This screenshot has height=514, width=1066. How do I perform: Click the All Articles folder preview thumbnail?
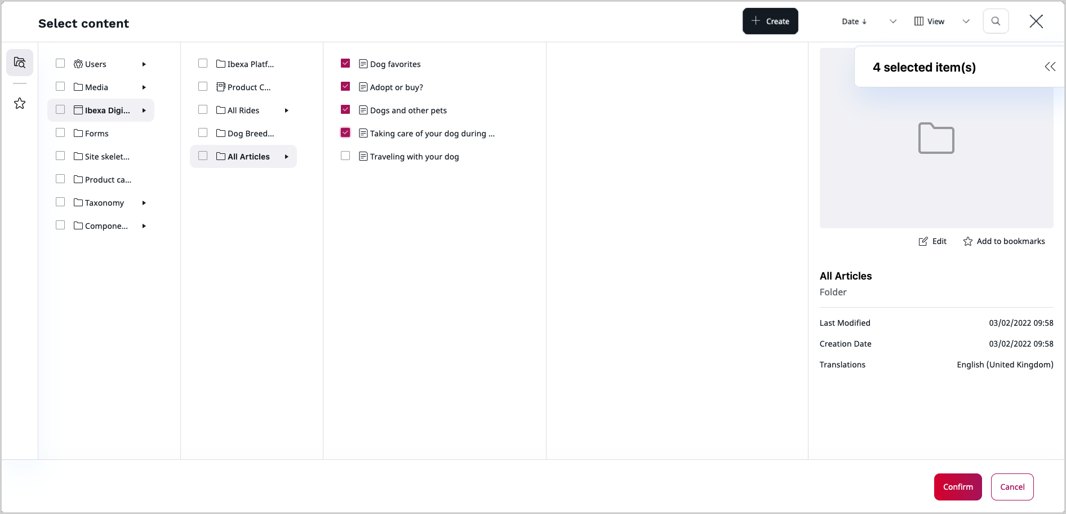pos(936,138)
